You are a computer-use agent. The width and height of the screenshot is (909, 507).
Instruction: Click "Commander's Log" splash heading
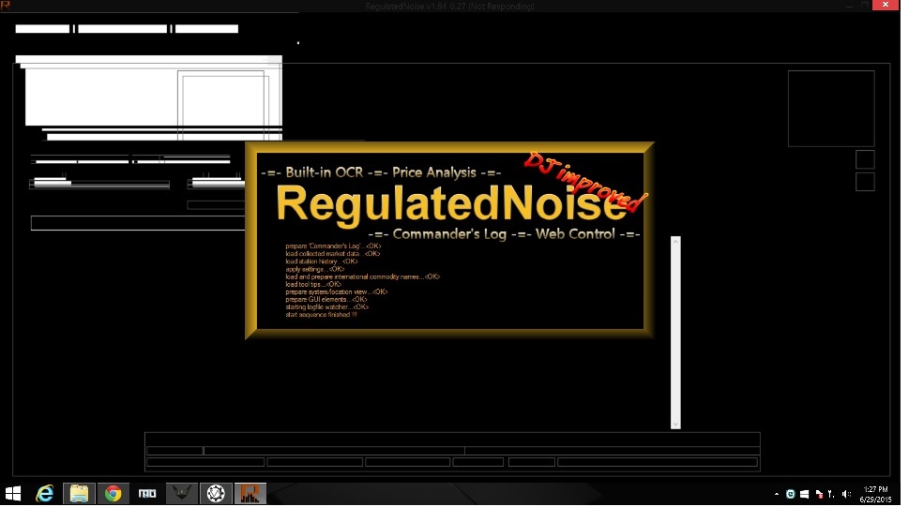[450, 234]
